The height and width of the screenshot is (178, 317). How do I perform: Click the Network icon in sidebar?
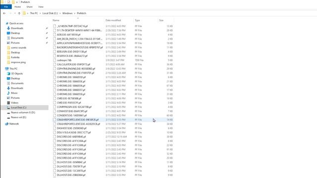point(7,124)
